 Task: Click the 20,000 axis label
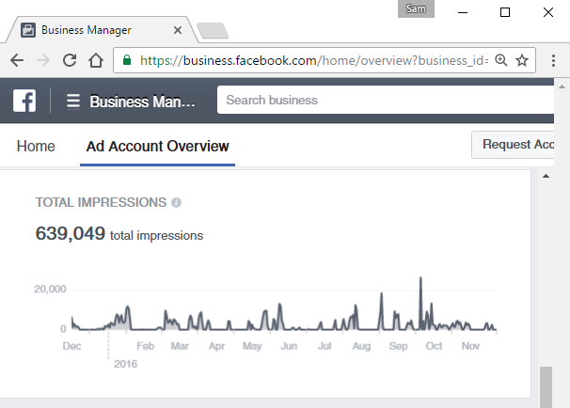[x=50, y=290]
